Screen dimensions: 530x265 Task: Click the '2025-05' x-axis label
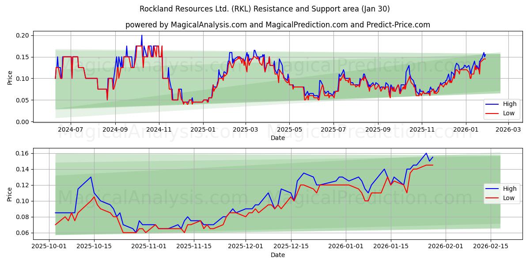[x=289, y=130]
